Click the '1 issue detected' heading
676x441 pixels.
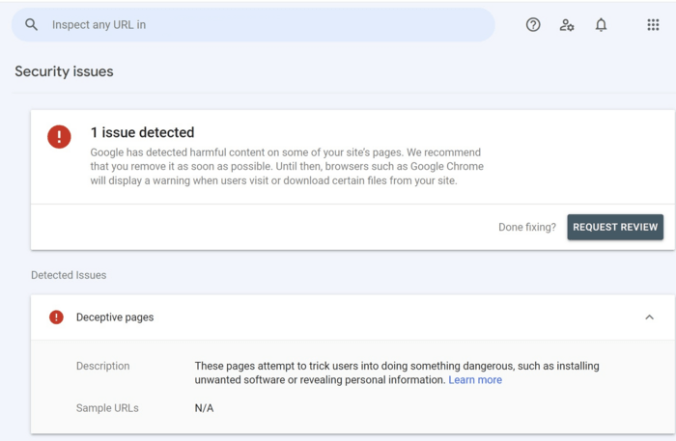pos(142,132)
